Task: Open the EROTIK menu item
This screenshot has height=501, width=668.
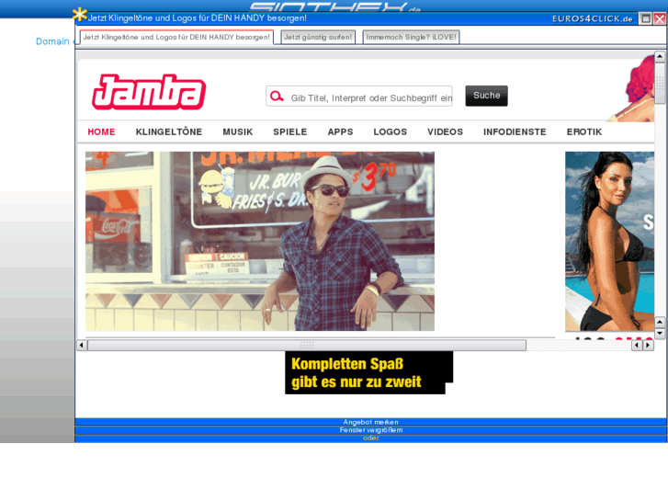Action: 584,131
